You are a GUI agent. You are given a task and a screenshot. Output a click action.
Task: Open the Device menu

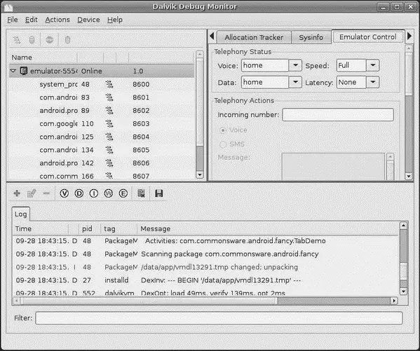coord(88,20)
